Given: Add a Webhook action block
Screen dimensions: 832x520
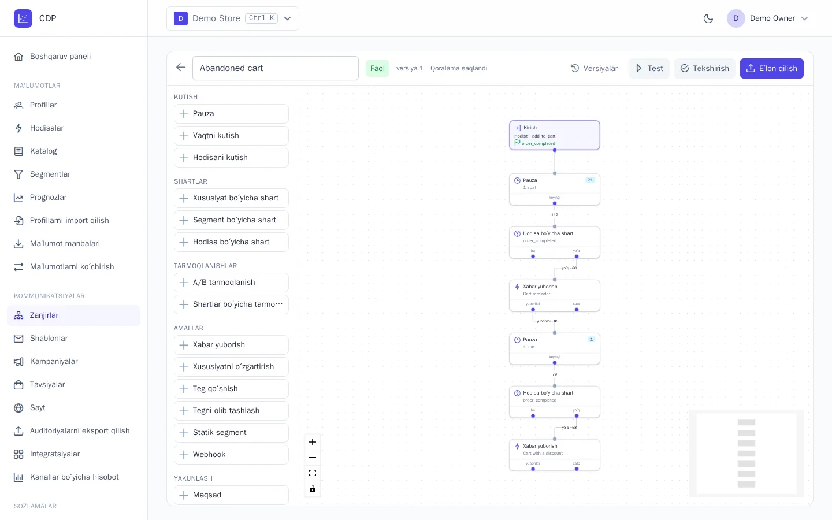Looking at the screenshot, I should click(231, 455).
